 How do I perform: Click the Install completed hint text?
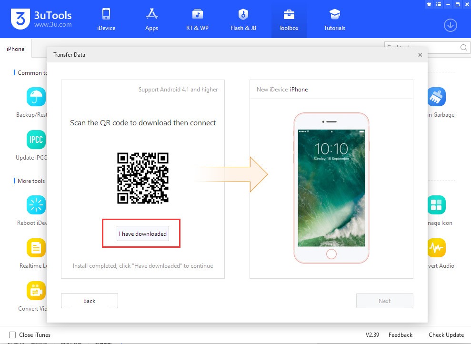coord(143,266)
